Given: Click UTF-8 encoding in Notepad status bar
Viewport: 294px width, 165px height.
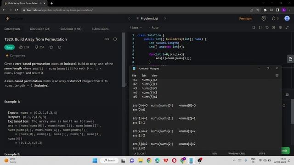Looking at the screenshot, I should pos(262,154).
